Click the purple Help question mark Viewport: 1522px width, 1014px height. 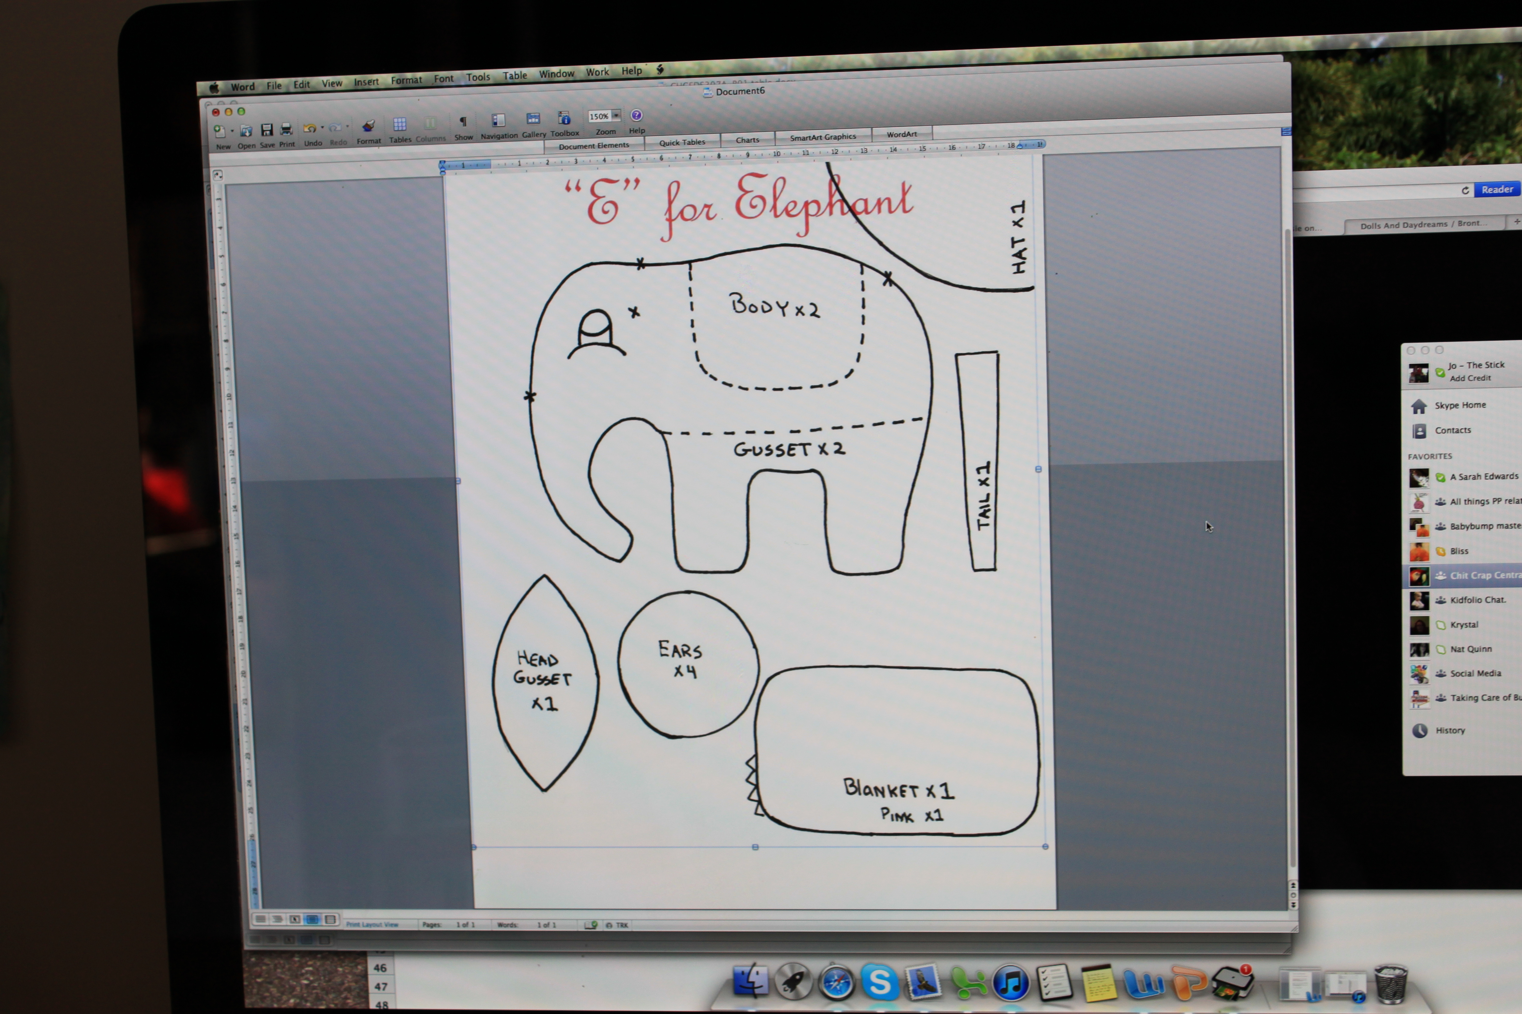coord(636,115)
